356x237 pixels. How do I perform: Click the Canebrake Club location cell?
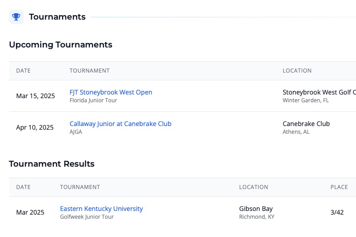pos(306,124)
